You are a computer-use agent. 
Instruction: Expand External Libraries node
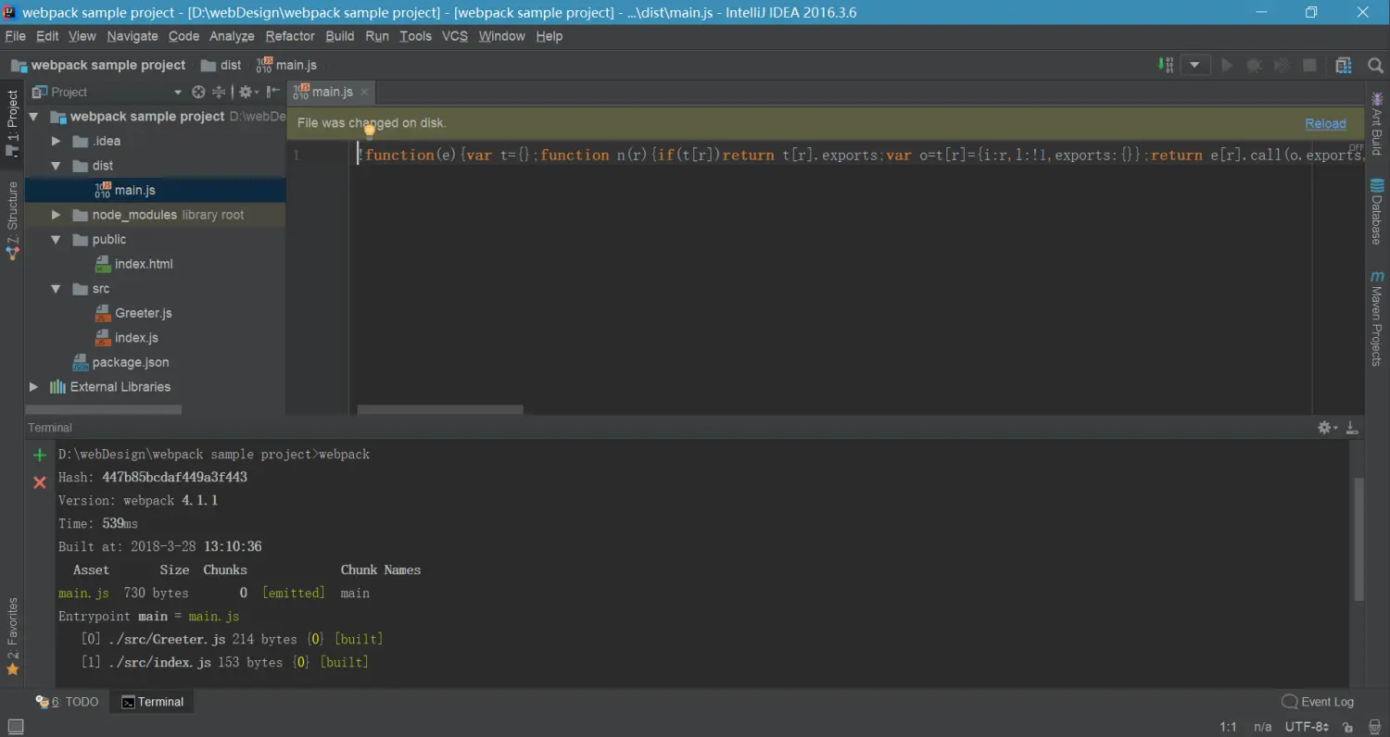pos(34,387)
